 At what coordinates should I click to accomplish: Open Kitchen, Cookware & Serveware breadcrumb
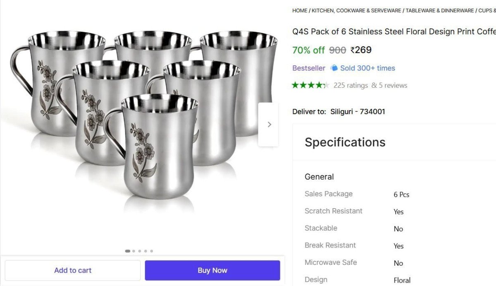[x=356, y=11]
